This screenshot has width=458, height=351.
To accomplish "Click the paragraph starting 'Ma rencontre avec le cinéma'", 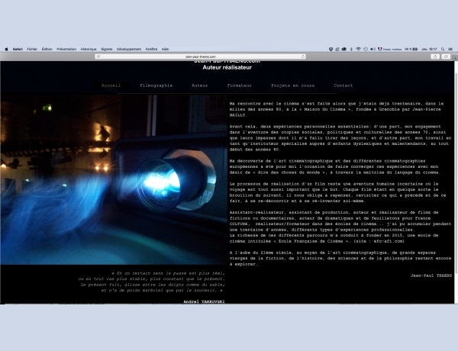I will click(337, 109).
